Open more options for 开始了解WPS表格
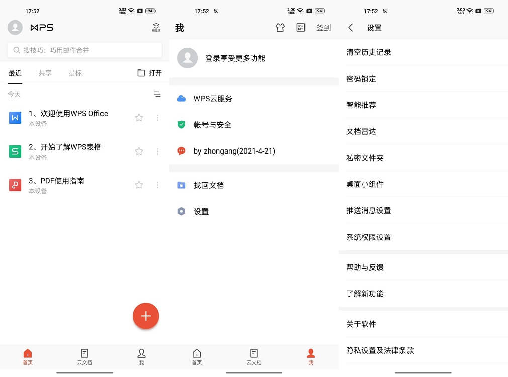 157,152
